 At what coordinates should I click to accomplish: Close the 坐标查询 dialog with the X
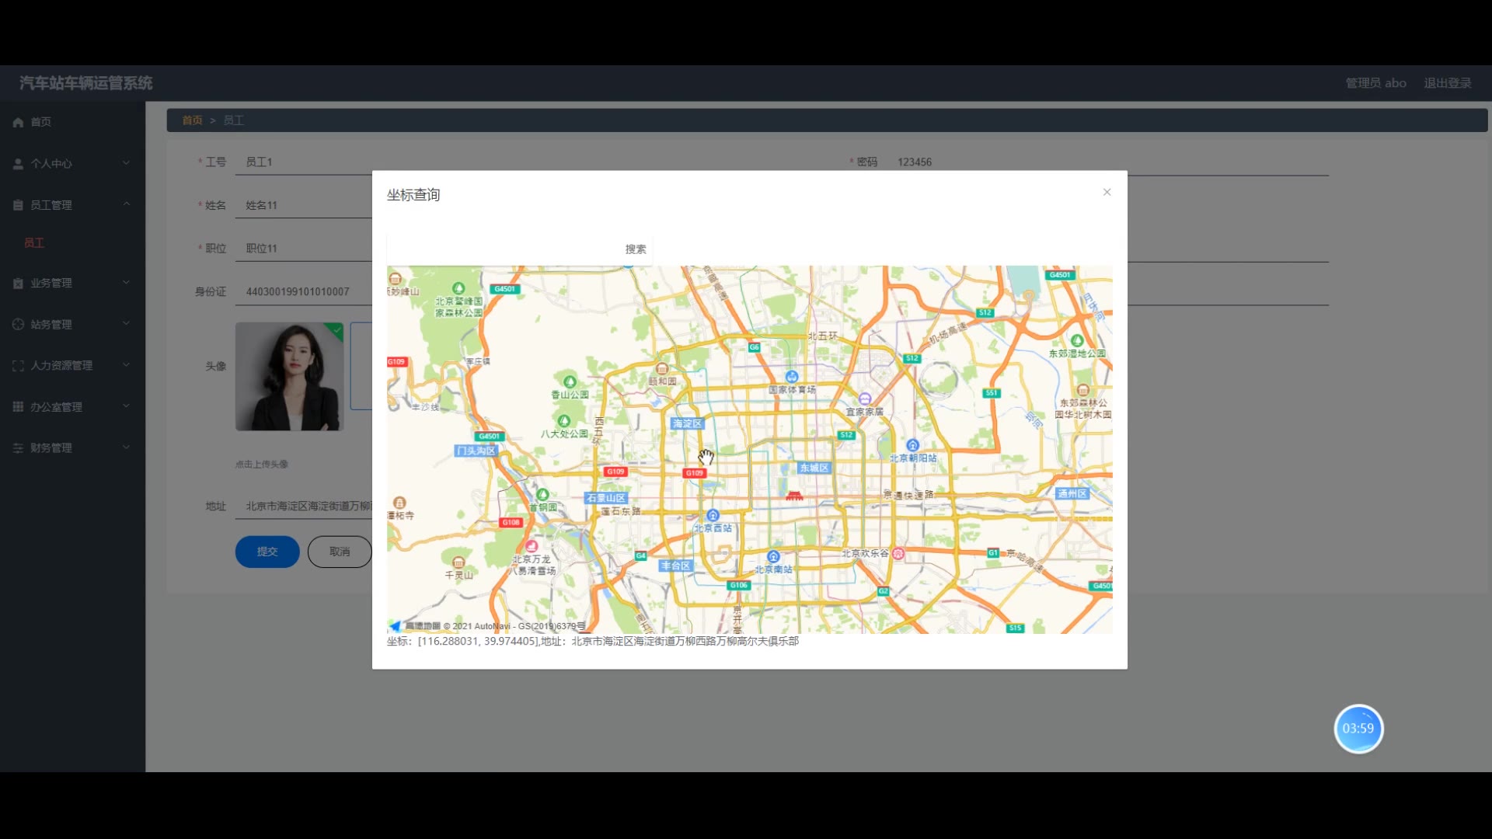tap(1107, 192)
